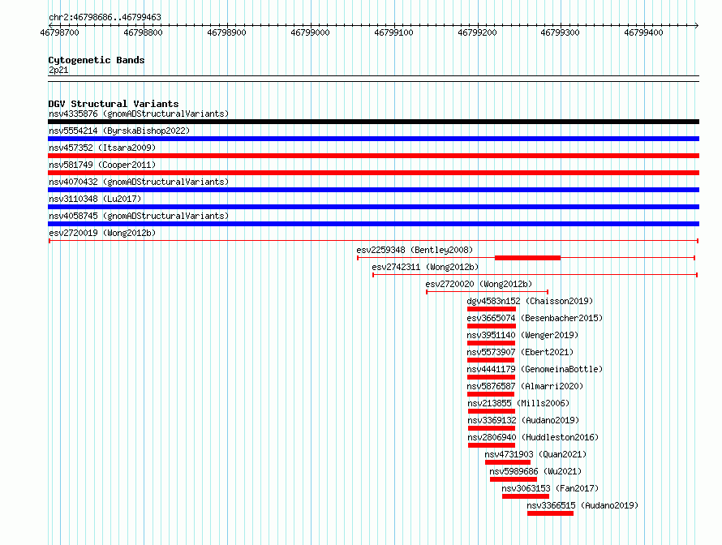Click the red bar under nsv3063153
Viewport: 722px width, 545px height.
click(x=526, y=496)
